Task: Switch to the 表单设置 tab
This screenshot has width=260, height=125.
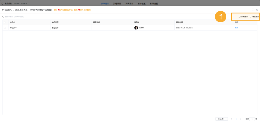Action: pyautogui.click(x=142, y=4)
